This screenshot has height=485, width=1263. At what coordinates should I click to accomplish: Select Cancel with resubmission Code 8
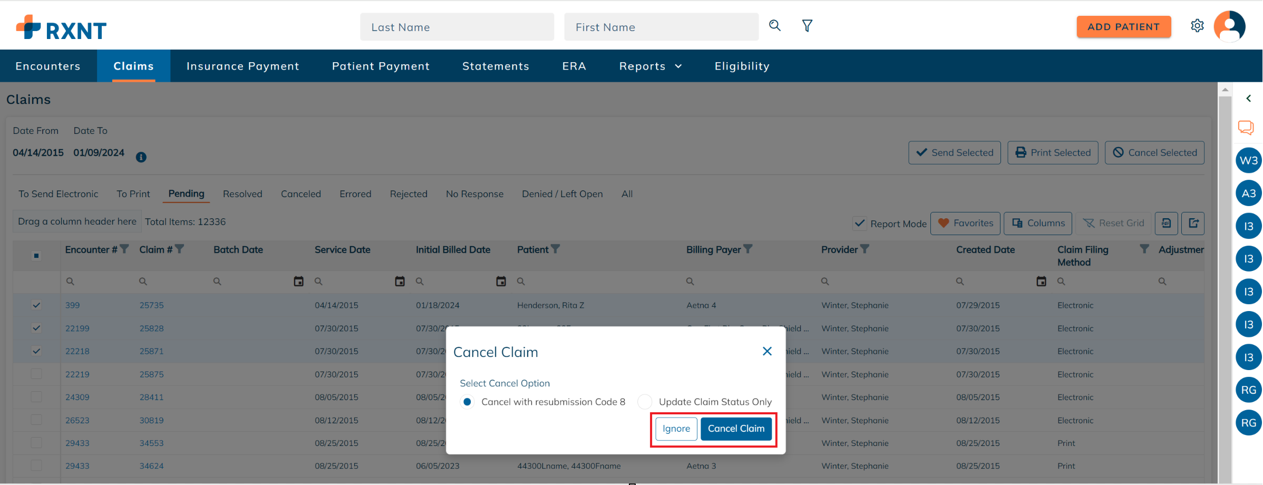(x=467, y=402)
